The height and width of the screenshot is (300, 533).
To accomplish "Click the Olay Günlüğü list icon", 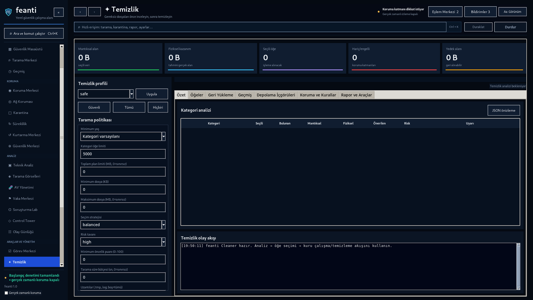I will (10, 232).
